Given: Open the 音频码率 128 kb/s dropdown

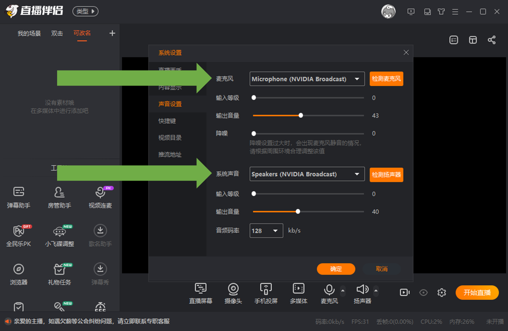Looking at the screenshot, I should pos(266,230).
